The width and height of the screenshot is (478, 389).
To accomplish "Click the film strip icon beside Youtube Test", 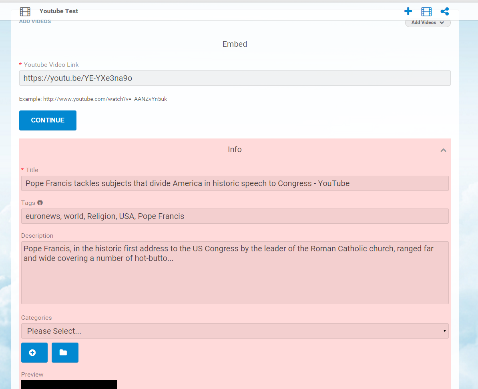I will pyautogui.click(x=25, y=12).
